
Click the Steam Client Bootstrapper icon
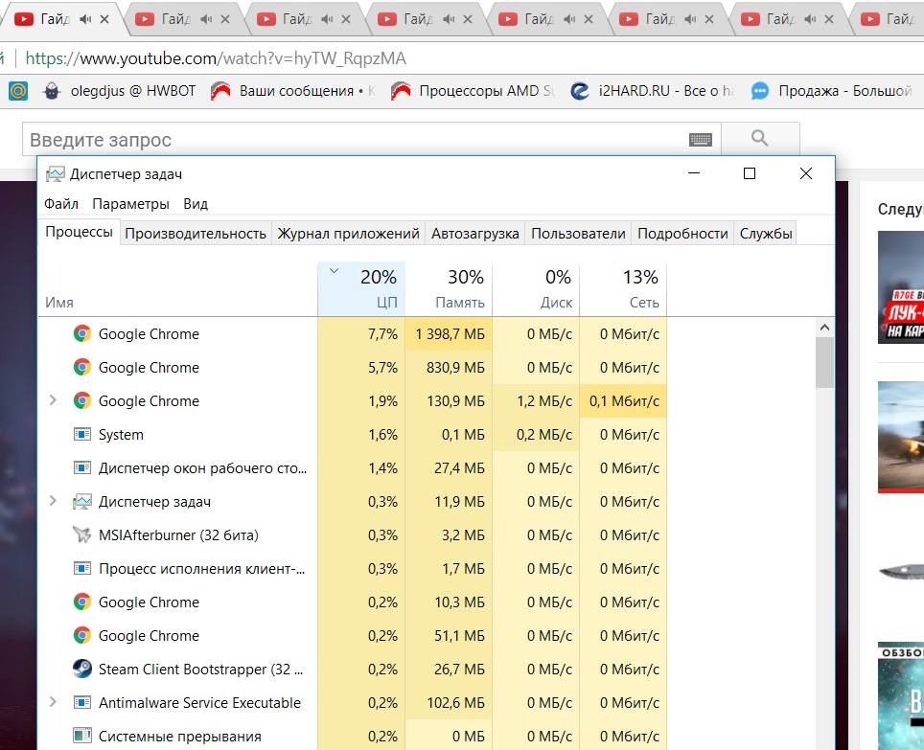82,669
